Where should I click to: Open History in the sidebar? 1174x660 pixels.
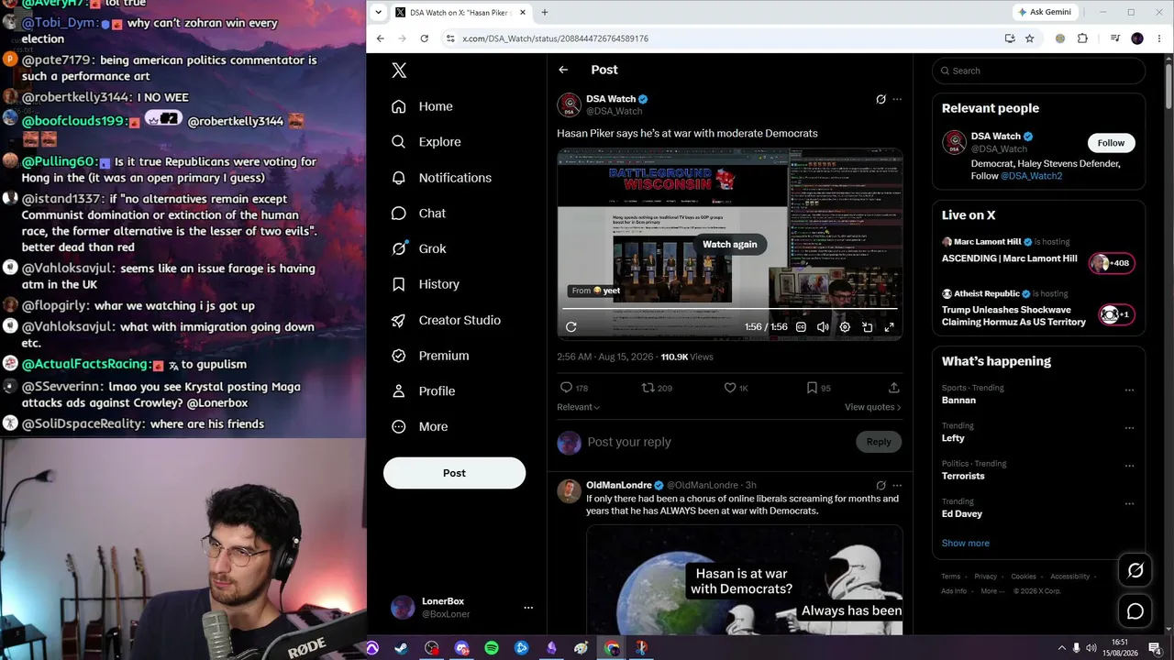click(x=425, y=284)
